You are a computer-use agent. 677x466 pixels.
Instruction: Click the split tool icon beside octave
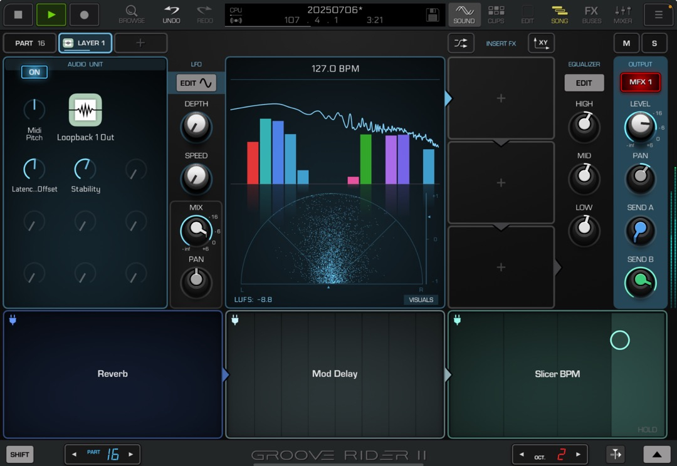(616, 454)
